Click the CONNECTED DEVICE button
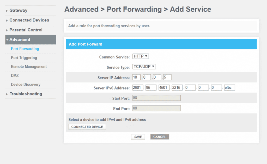Viewport: 267px width, 164px height. click(87, 127)
